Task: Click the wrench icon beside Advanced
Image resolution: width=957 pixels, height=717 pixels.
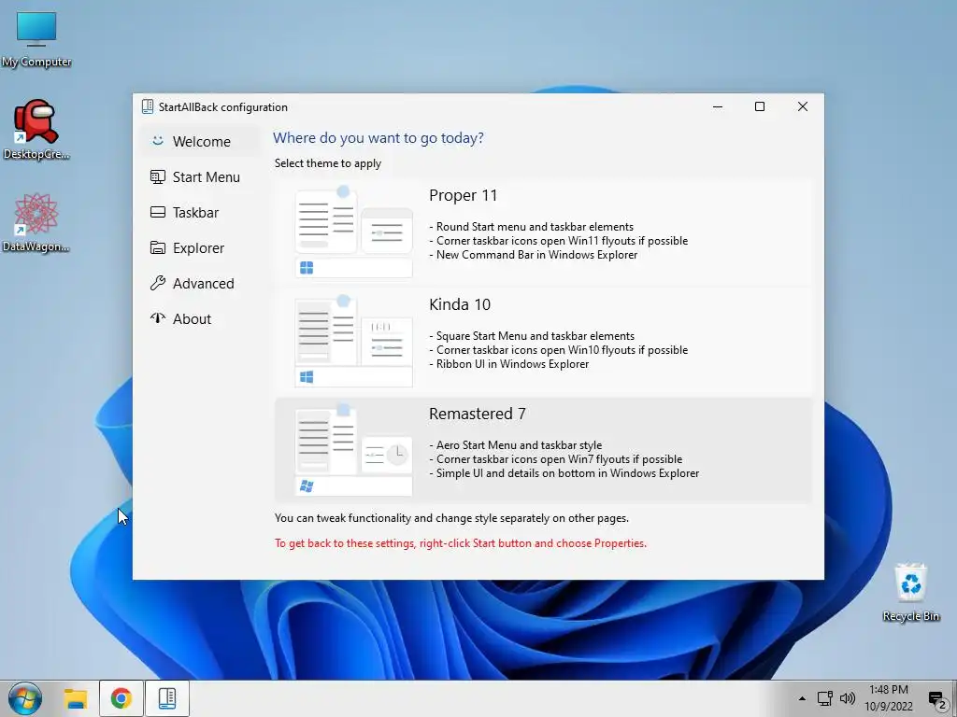Action: point(157,283)
